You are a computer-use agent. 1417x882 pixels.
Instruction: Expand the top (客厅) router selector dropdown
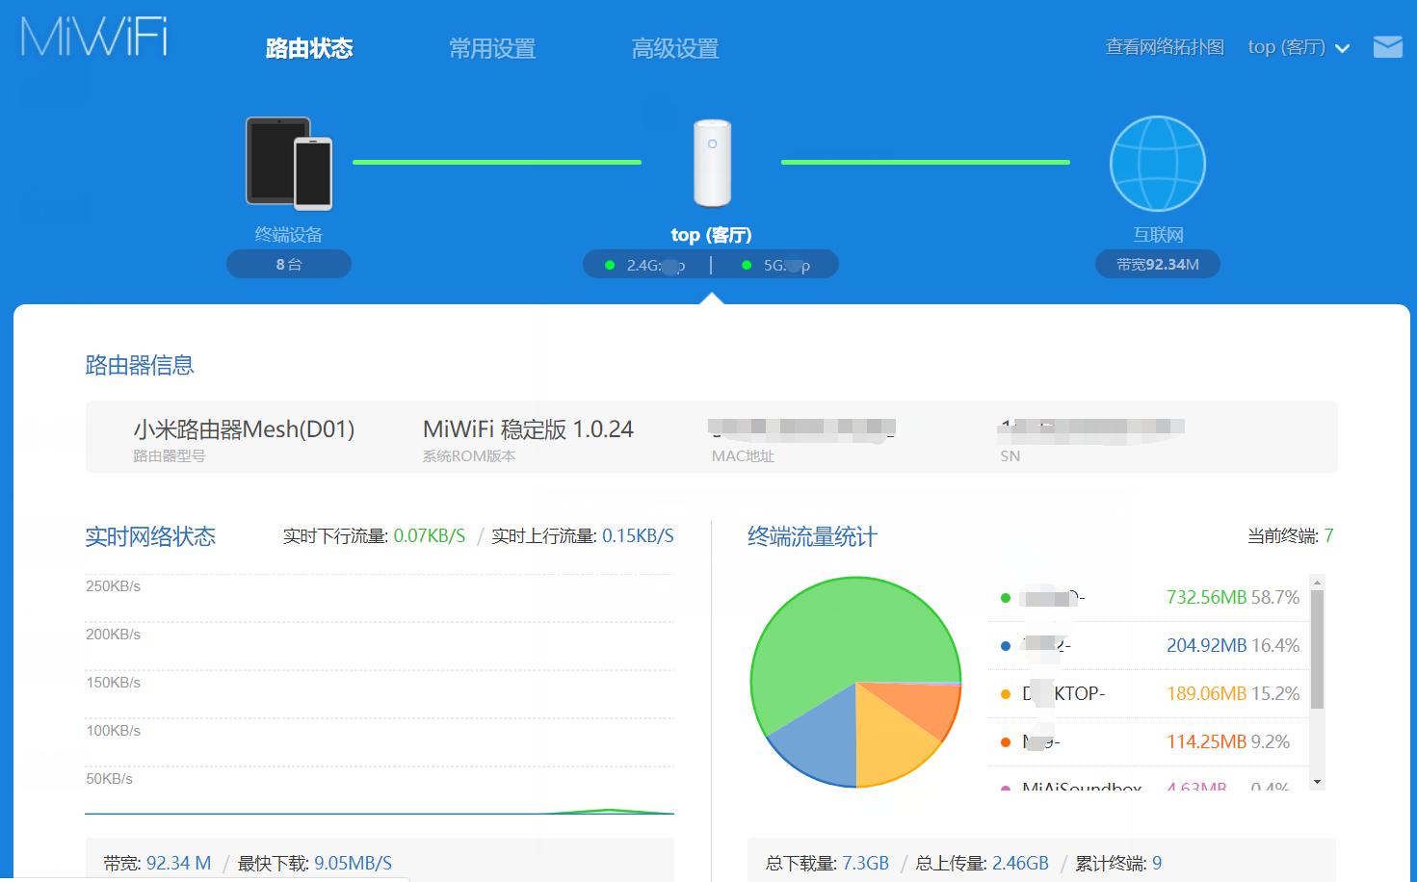(1299, 46)
